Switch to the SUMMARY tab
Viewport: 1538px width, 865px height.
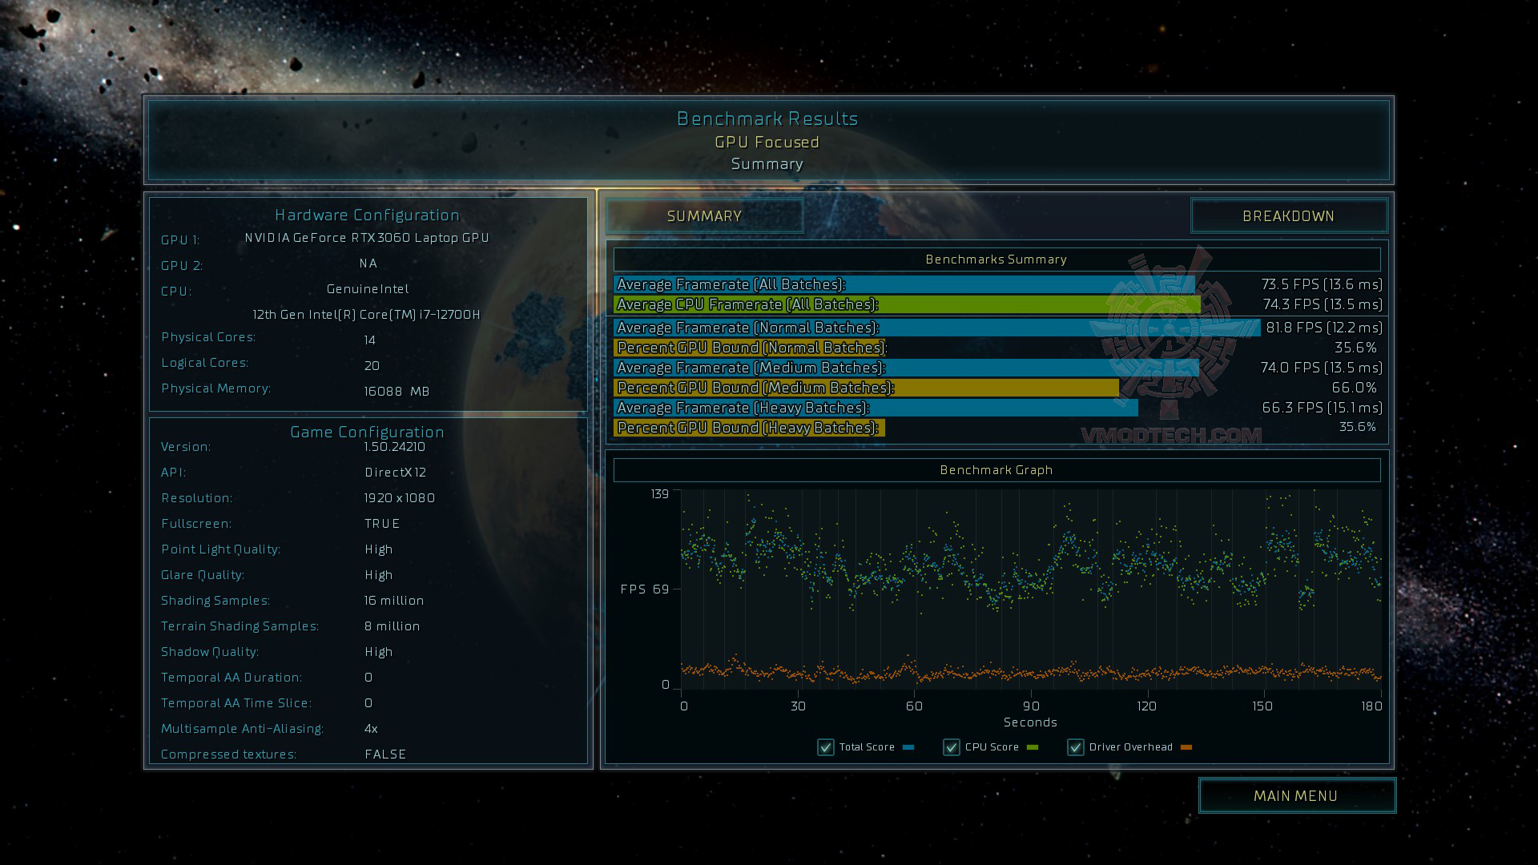(704, 216)
